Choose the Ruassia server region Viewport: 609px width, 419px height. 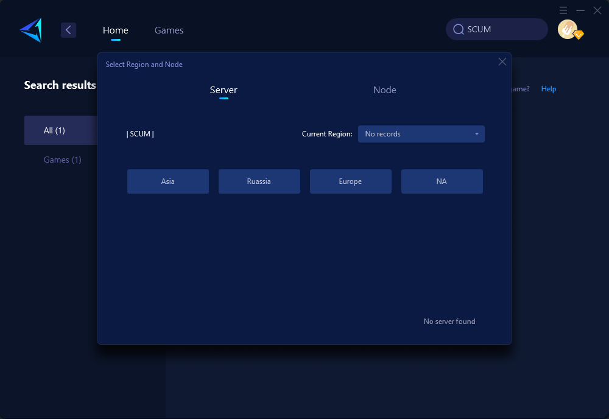pos(259,181)
